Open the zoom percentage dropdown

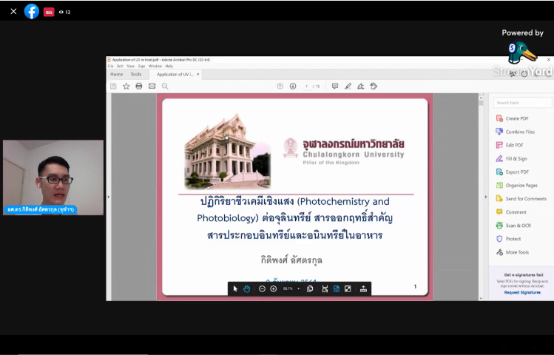(299, 288)
